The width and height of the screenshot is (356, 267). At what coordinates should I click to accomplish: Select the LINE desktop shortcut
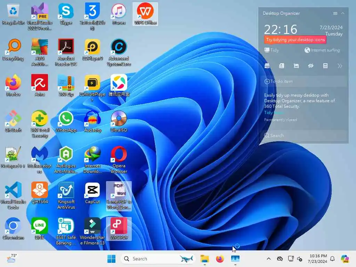pos(40,229)
